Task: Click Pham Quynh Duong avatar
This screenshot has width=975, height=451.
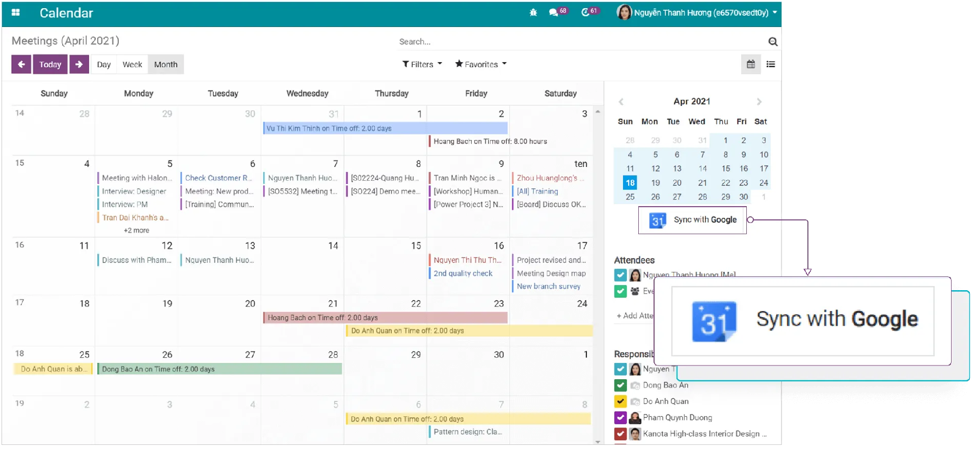Action: 635,418
